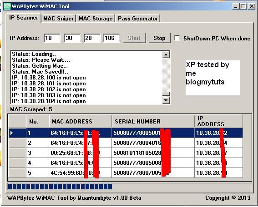
Task: Click MAC address cell starting 64:16:F0:C4
Action: [80, 143]
